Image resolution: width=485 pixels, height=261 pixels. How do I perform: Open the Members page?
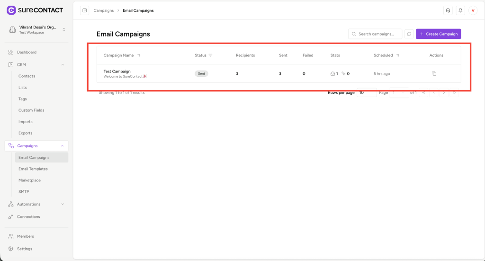(26, 236)
